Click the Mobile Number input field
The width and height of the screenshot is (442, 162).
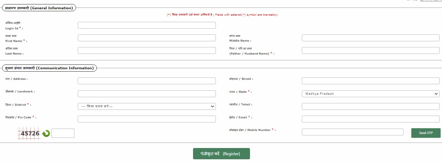pos(353,132)
